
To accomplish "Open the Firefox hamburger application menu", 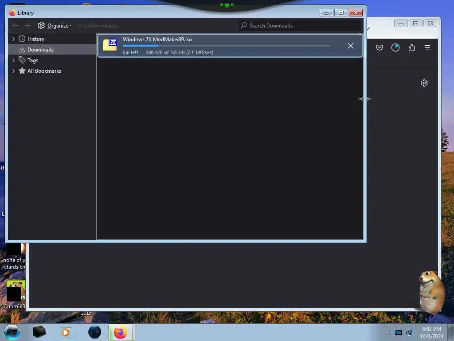I will 427,47.
